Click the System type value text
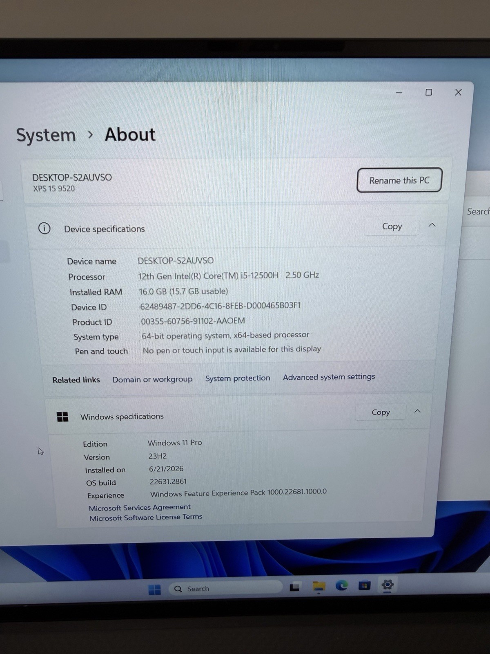Image resolution: width=490 pixels, height=654 pixels. 225,335
